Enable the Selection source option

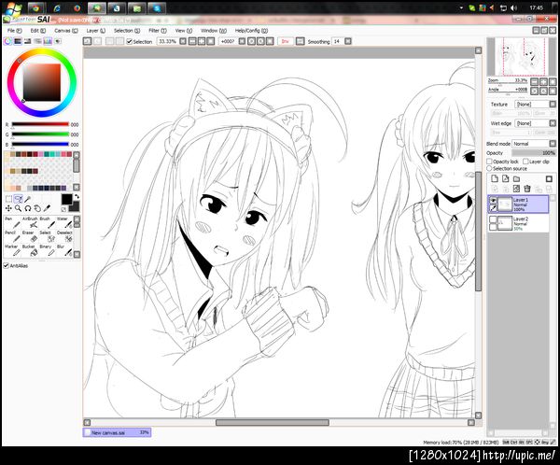[x=490, y=168]
